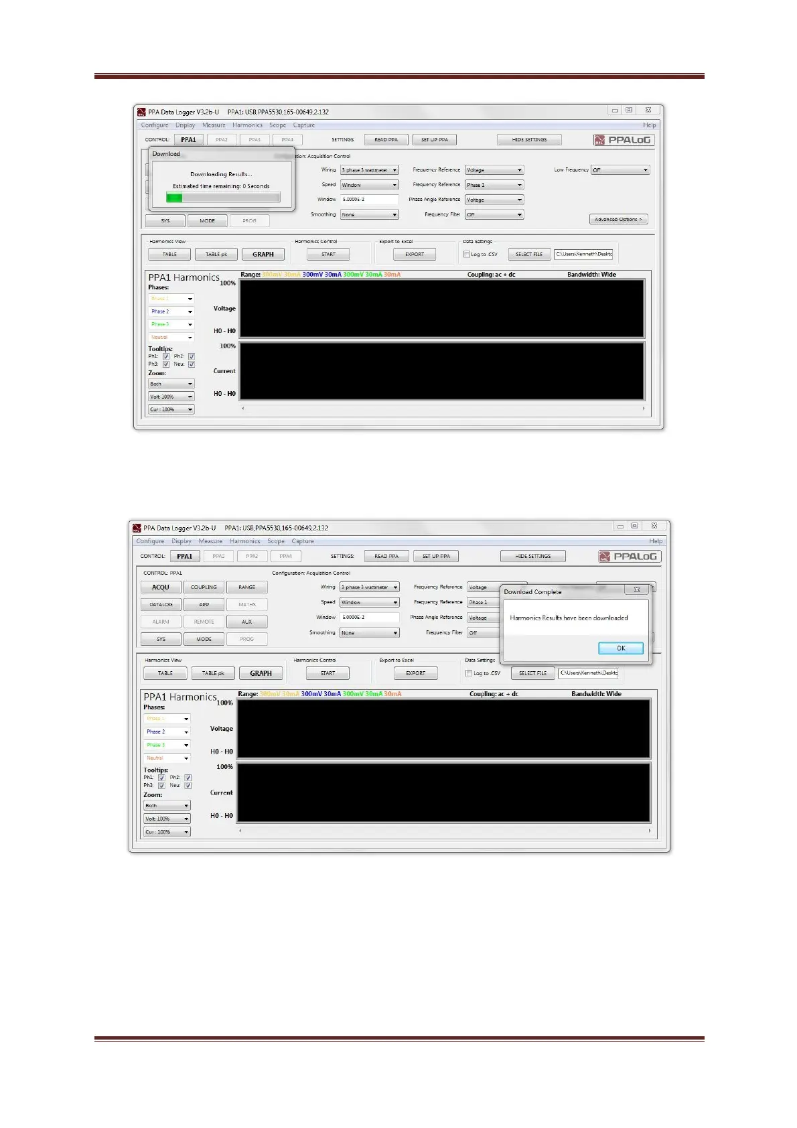This screenshot has height=1128, width=797.
Task: Click the PPALoG logo in the Download Complete window
Action: point(630,557)
